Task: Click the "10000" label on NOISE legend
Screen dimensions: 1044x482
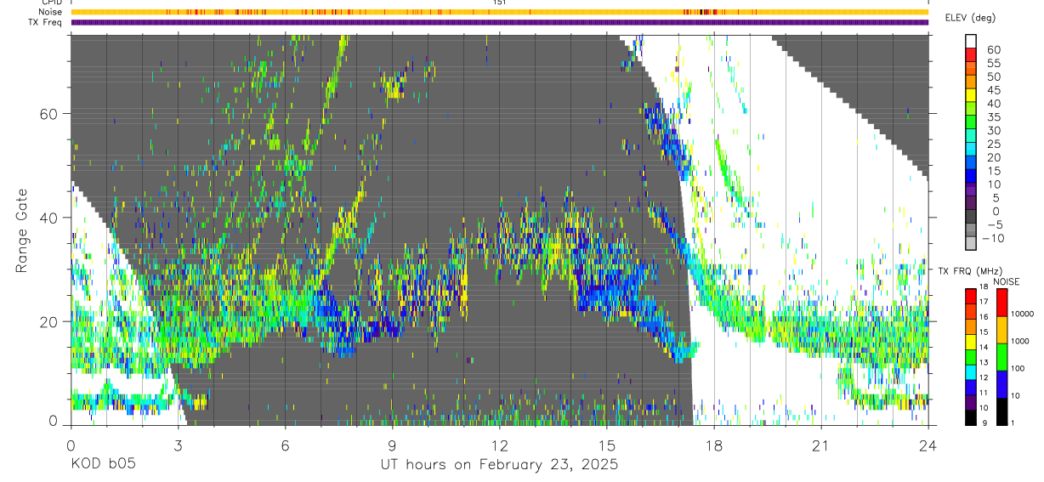Action: click(x=1021, y=314)
